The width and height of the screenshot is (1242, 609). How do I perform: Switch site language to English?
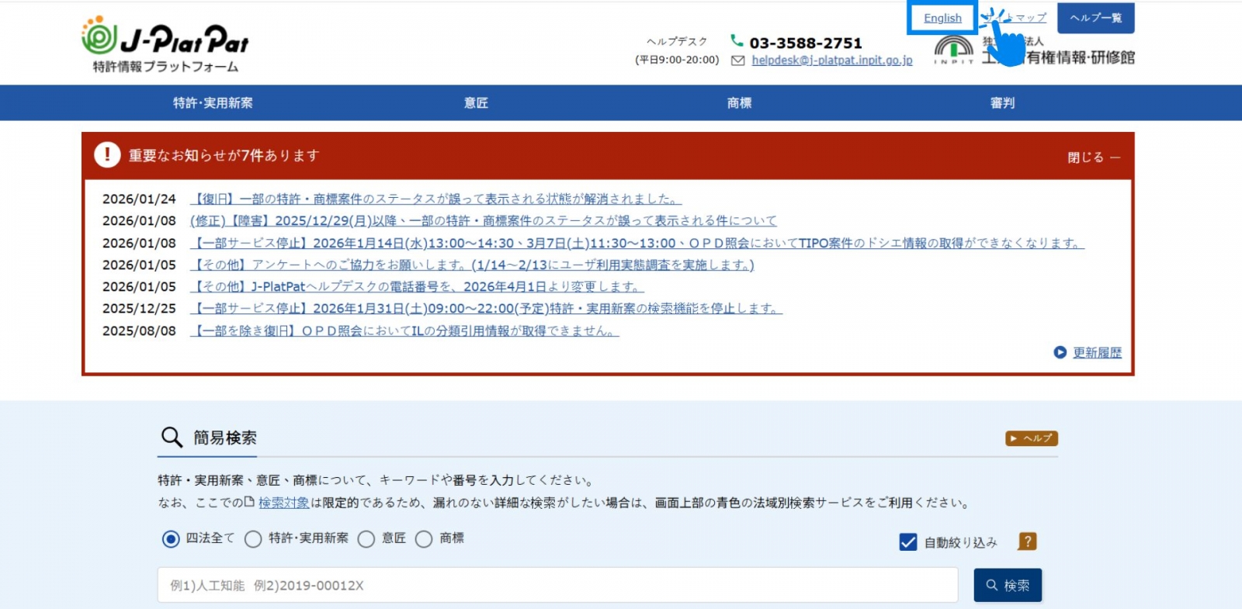(942, 18)
